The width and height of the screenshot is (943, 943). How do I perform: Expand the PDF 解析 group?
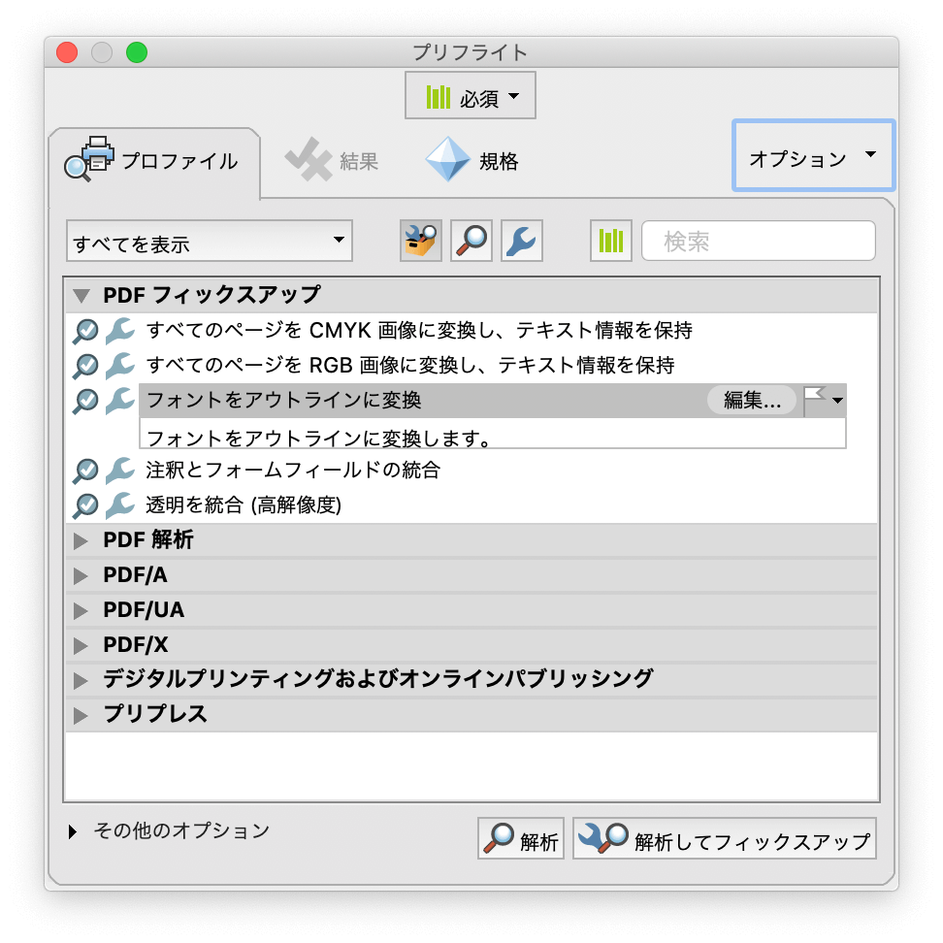81,540
